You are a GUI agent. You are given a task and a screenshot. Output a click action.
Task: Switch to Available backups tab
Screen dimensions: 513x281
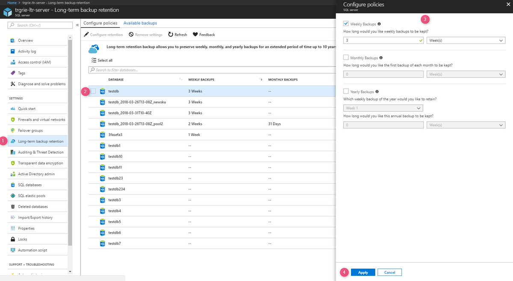click(x=140, y=23)
